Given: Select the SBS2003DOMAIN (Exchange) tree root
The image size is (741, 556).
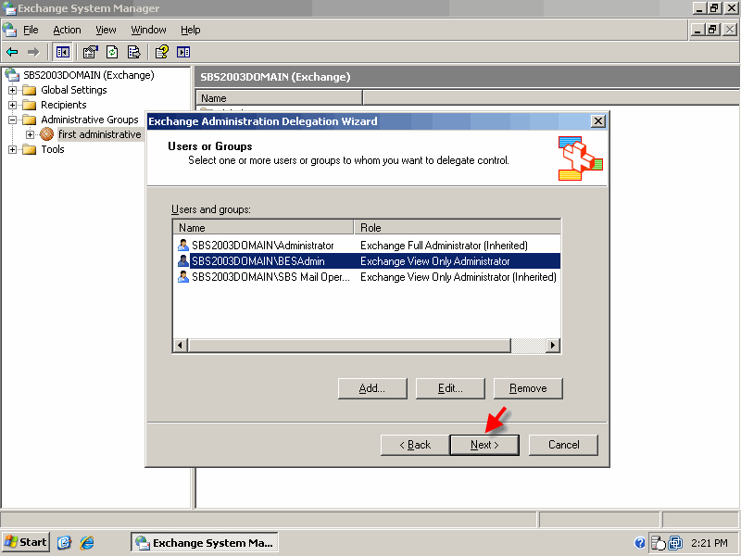Looking at the screenshot, I should (89, 75).
